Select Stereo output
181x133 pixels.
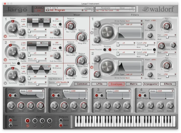[x=61, y=120]
